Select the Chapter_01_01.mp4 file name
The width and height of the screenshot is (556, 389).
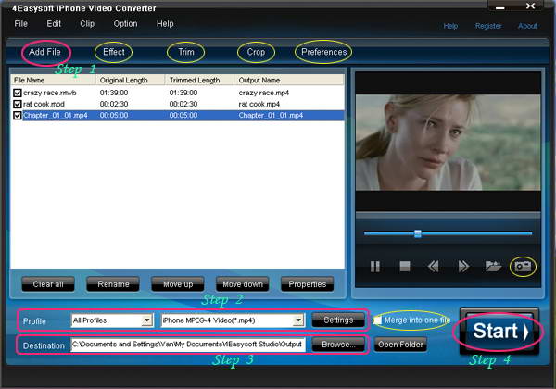(x=56, y=116)
